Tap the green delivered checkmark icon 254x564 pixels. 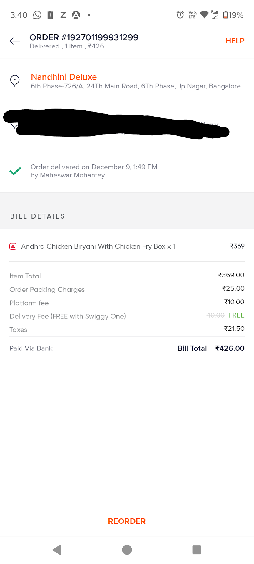click(x=15, y=171)
